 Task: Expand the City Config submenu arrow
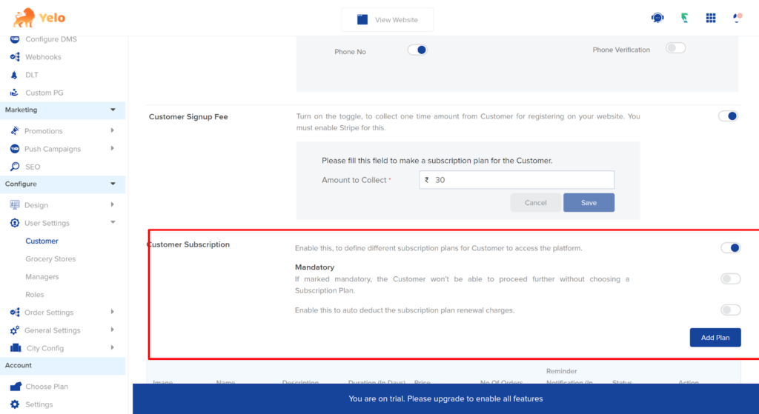(x=113, y=348)
